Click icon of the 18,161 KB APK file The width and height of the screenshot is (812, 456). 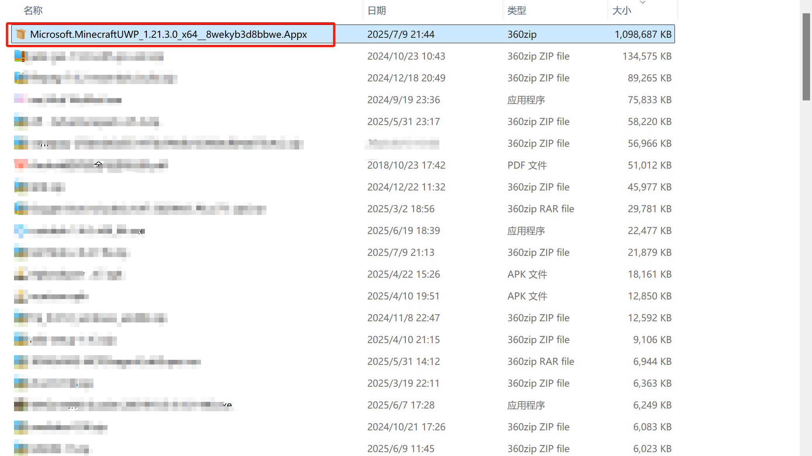coord(21,274)
